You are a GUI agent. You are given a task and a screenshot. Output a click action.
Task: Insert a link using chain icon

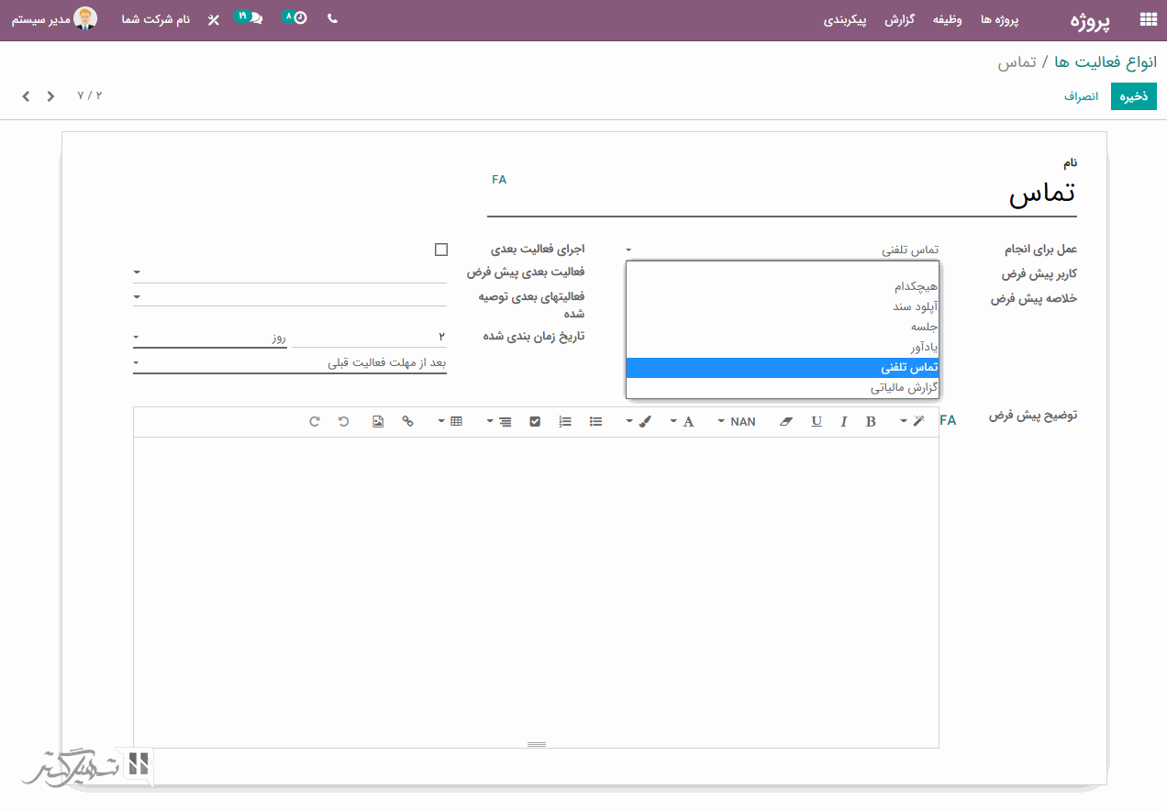[x=408, y=421]
